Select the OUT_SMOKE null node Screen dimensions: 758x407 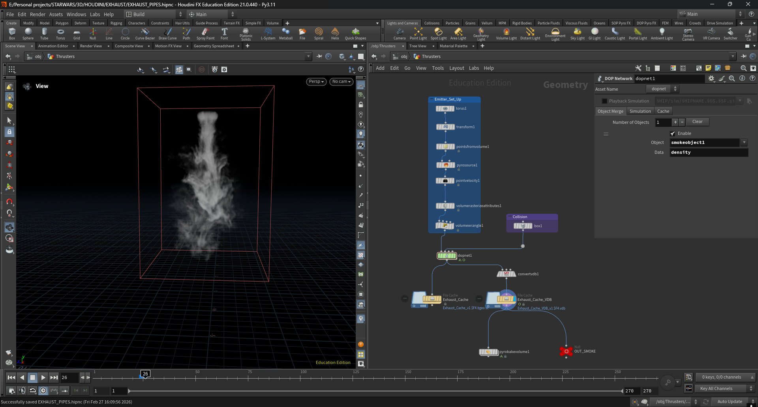tap(566, 351)
